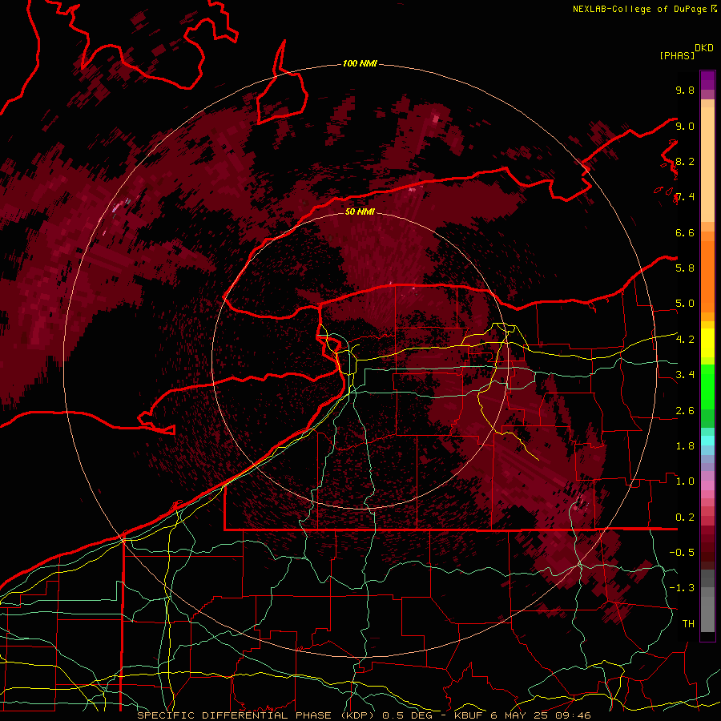Click the purple segment at top of color bar
Screen dimensions: 721x721
point(707,80)
